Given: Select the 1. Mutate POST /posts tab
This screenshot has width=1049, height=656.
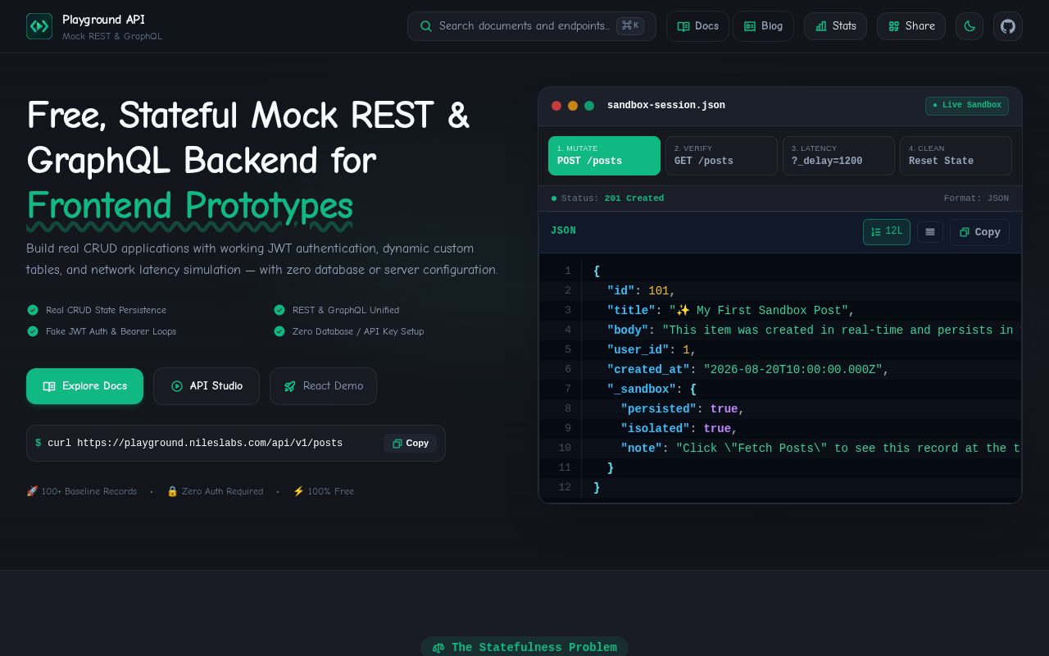Looking at the screenshot, I should click(x=604, y=156).
